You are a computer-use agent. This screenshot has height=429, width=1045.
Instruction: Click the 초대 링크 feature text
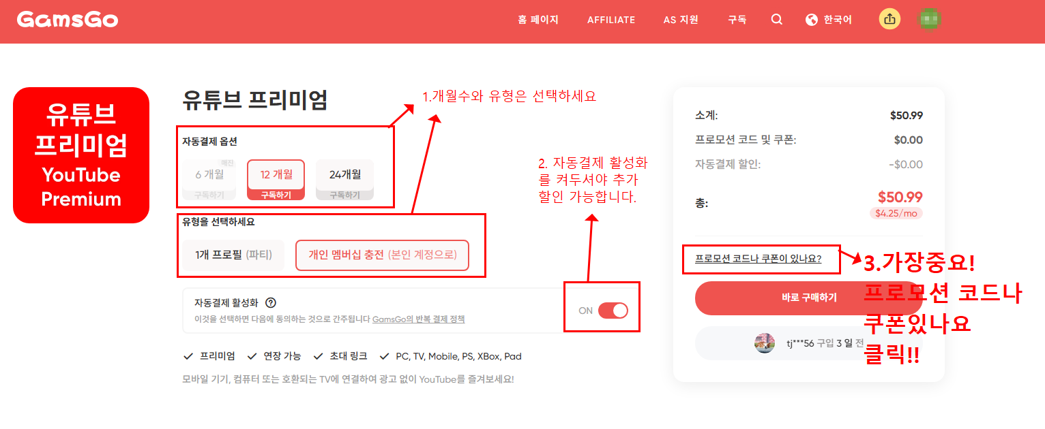(x=348, y=356)
